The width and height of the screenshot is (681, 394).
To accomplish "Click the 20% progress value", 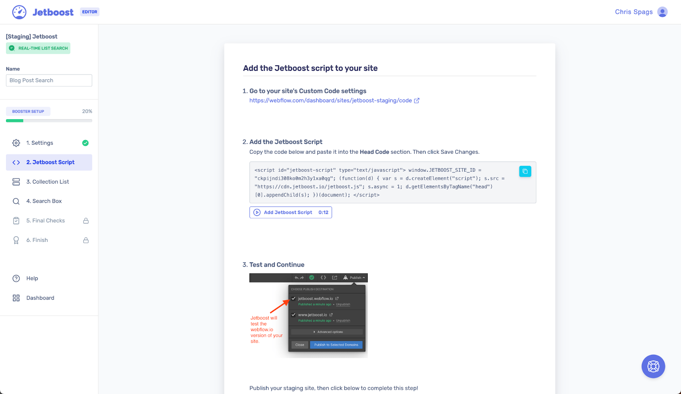I will click(x=87, y=112).
